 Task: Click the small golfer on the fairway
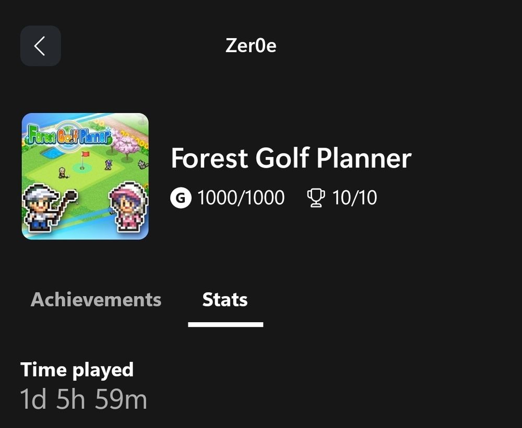click(x=63, y=173)
